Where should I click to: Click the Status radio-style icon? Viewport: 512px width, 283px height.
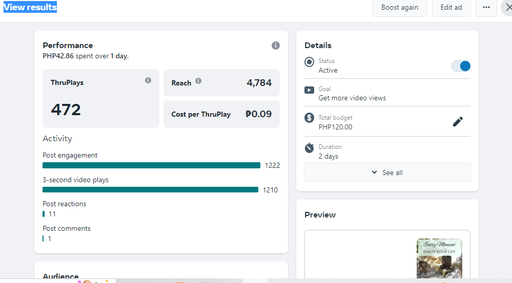(309, 62)
